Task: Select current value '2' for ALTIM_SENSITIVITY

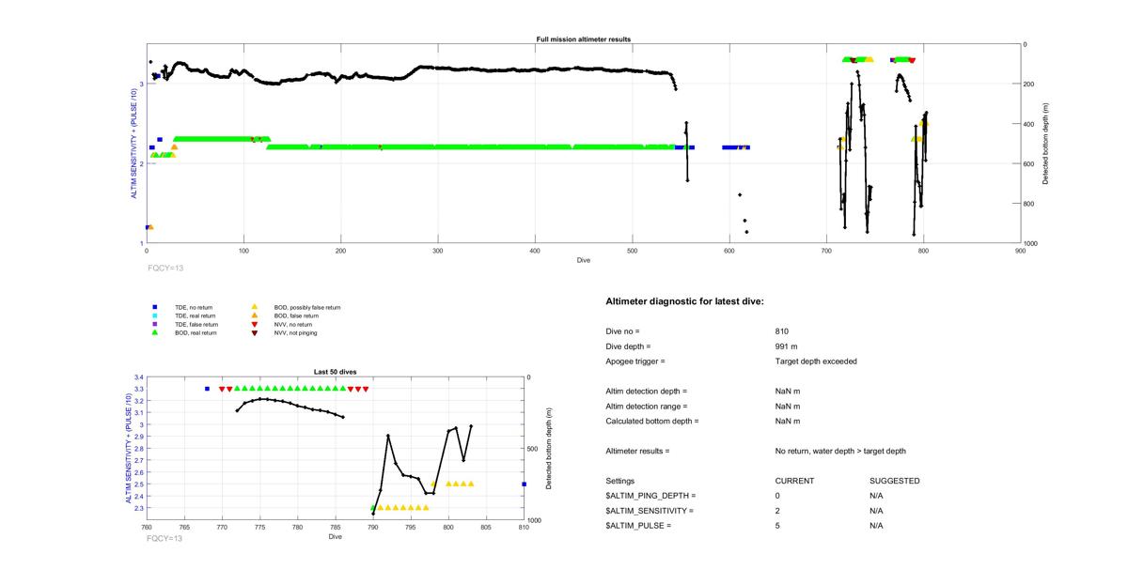Action: click(x=778, y=511)
